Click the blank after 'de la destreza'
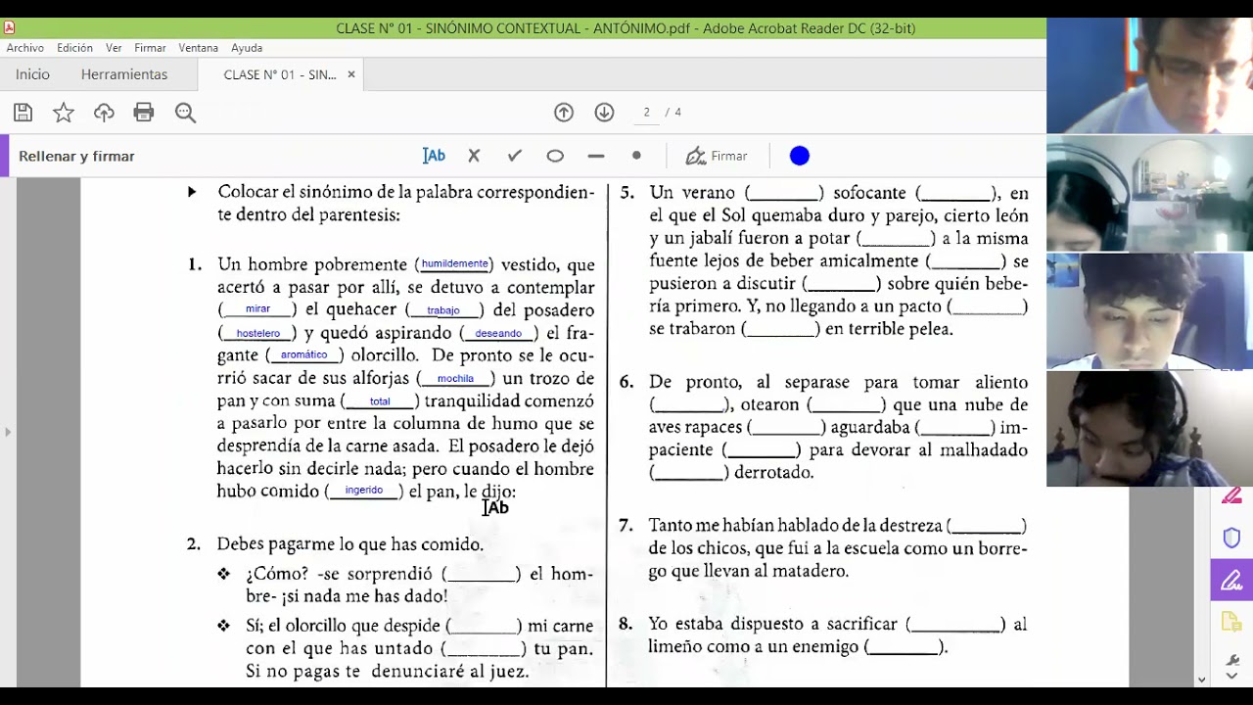The width and height of the screenshot is (1253, 705). (x=986, y=527)
